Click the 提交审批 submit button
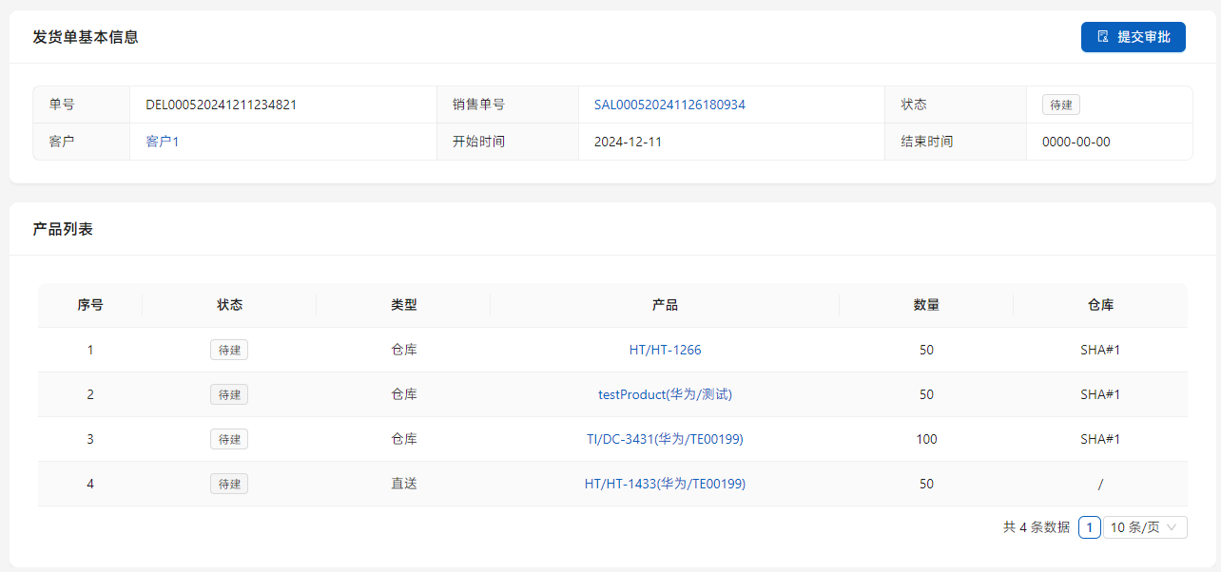Screen dimensions: 1221x572 tap(1133, 37)
